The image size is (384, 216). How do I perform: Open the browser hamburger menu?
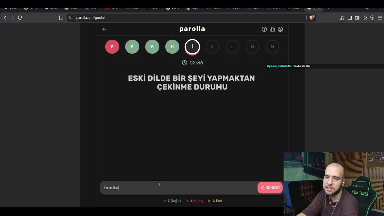[380, 18]
